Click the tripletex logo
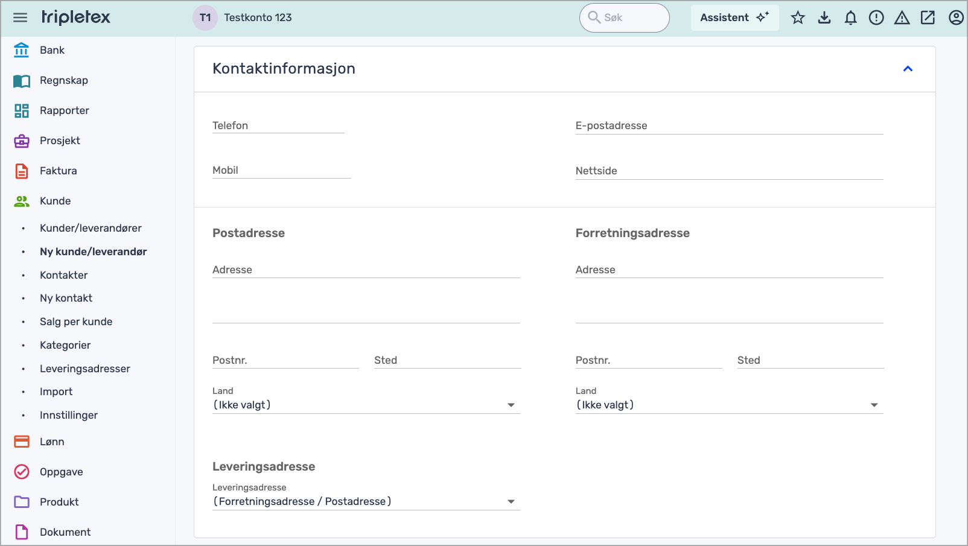 [x=76, y=17]
